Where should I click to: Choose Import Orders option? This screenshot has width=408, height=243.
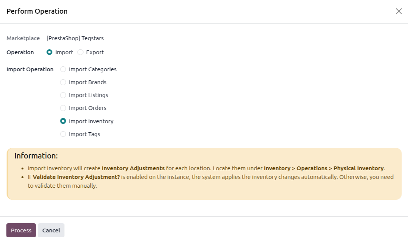(x=63, y=108)
